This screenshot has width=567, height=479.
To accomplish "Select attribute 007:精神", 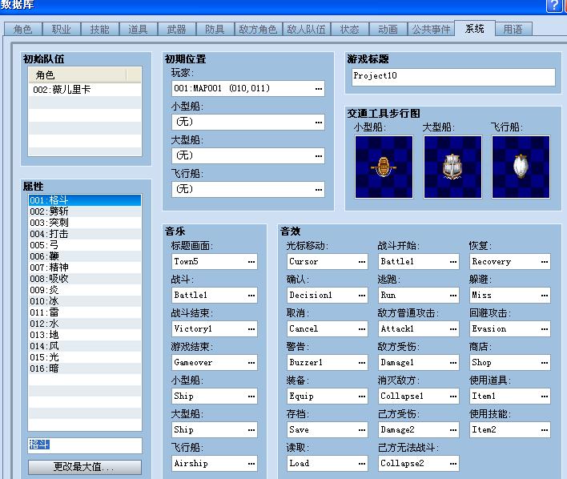I will click(x=85, y=268).
